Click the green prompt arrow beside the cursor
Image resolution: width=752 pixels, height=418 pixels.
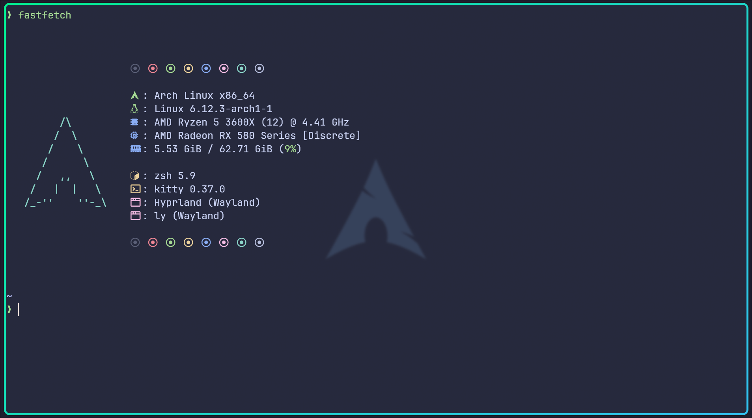coord(9,309)
